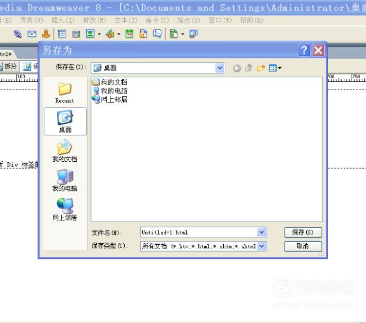Open the 保存类型 dropdown arrow
Image resolution: width=366 pixels, height=323 pixels.
(x=262, y=246)
